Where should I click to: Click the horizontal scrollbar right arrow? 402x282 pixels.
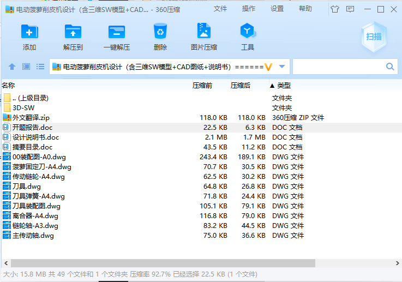point(398,263)
